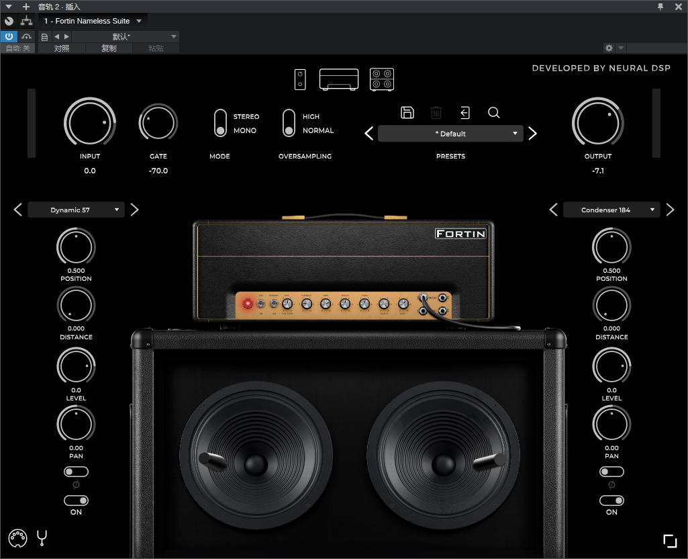Search presets with magnifier icon
This screenshot has width=688, height=559.
point(493,112)
